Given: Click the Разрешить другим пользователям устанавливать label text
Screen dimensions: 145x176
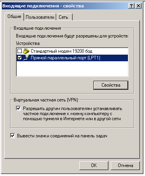Looking at the screenshot, I should coord(73,108).
